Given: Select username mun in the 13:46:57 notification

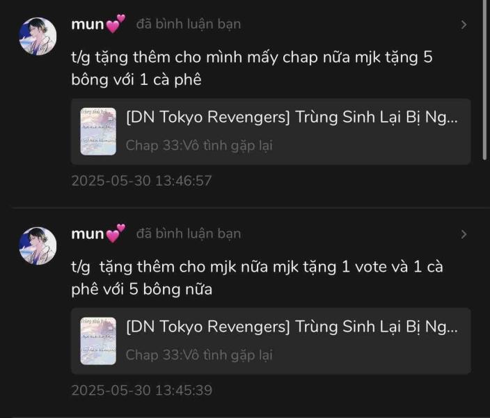Looking at the screenshot, I should pyautogui.click(x=88, y=24).
